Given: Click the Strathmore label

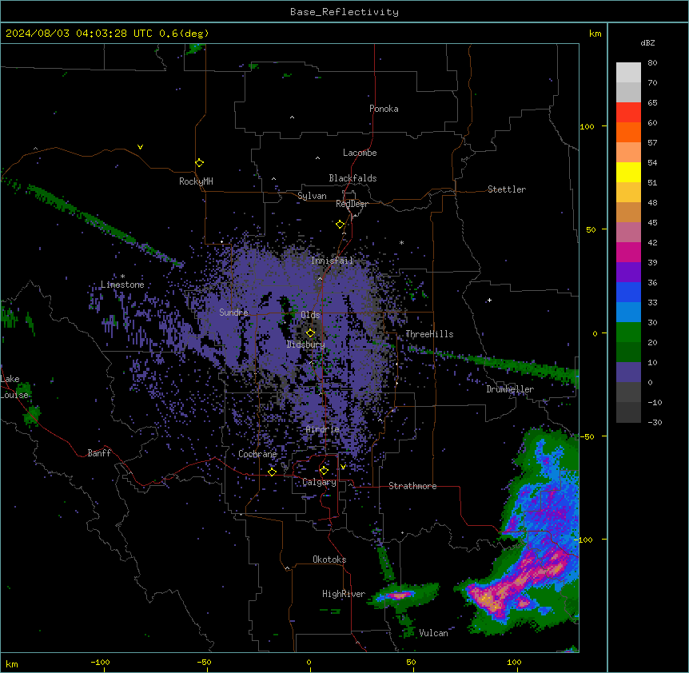Looking at the screenshot, I should click(412, 486).
